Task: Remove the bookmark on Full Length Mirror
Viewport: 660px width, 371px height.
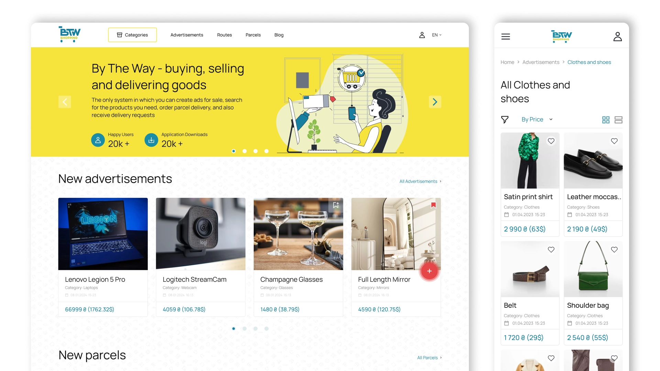Action: [x=433, y=205]
